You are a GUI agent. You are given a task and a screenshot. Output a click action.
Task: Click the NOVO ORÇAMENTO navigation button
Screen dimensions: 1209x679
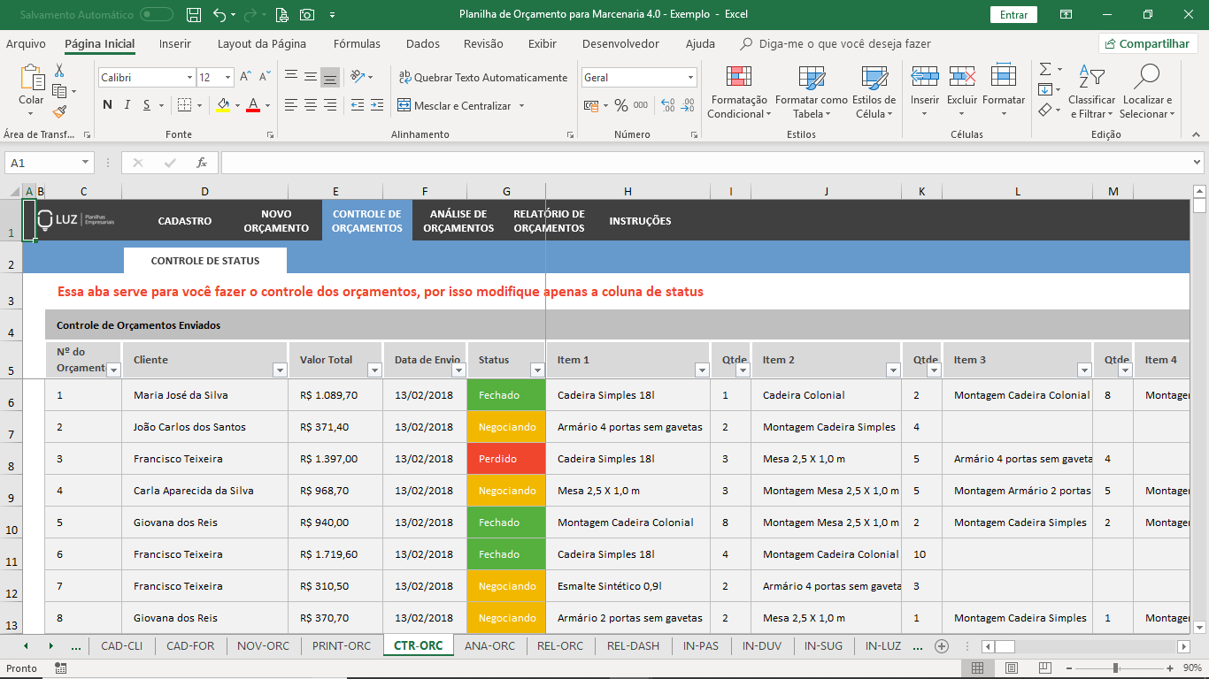click(x=276, y=221)
